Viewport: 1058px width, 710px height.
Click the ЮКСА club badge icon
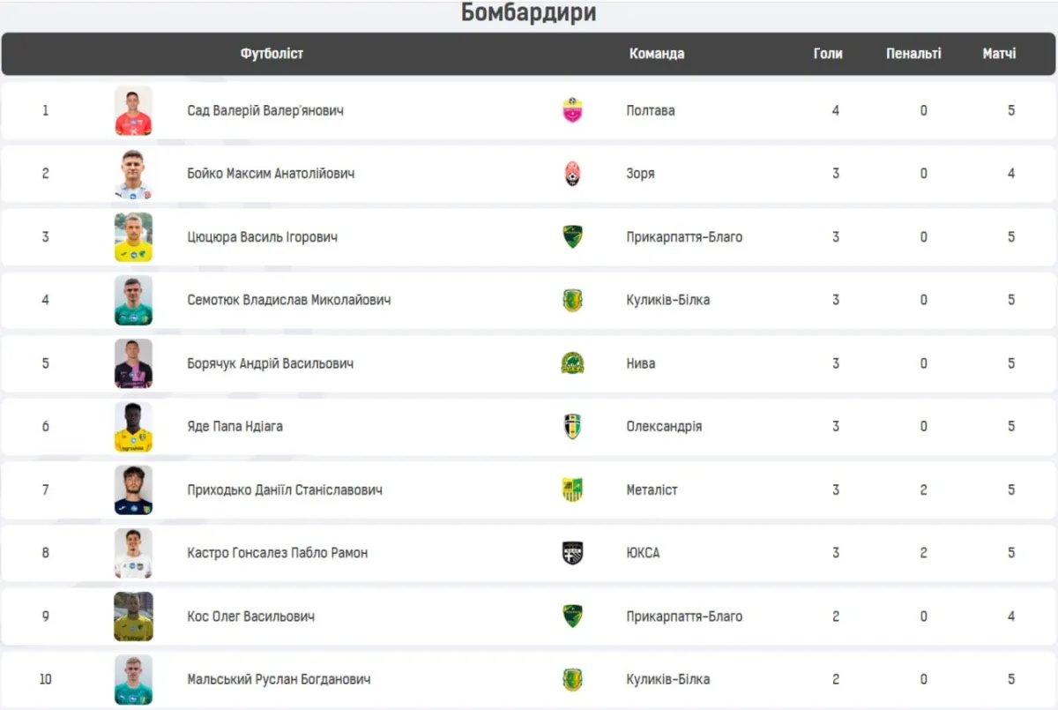(572, 553)
